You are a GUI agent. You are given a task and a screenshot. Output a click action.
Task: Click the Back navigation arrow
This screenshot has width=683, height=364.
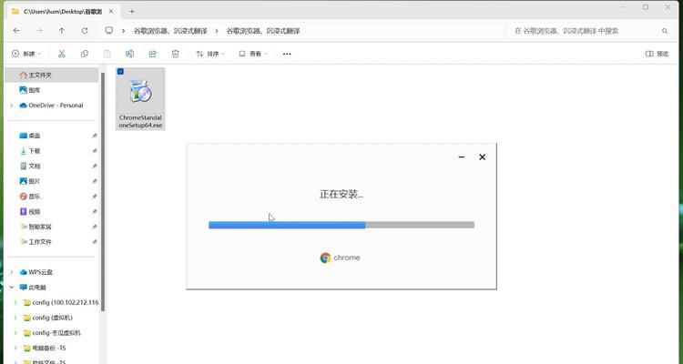pyautogui.click(x=16, y=30)
